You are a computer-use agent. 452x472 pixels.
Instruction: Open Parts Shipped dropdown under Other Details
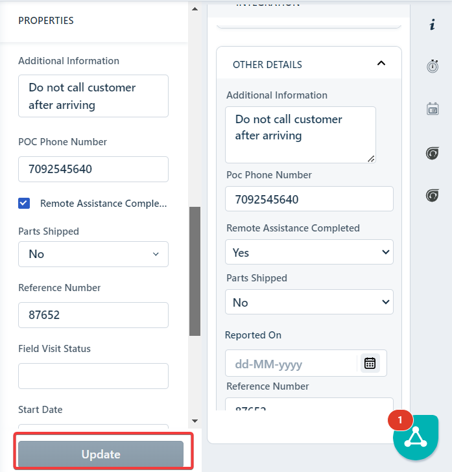pyautogui.click(x=309, y=302)
